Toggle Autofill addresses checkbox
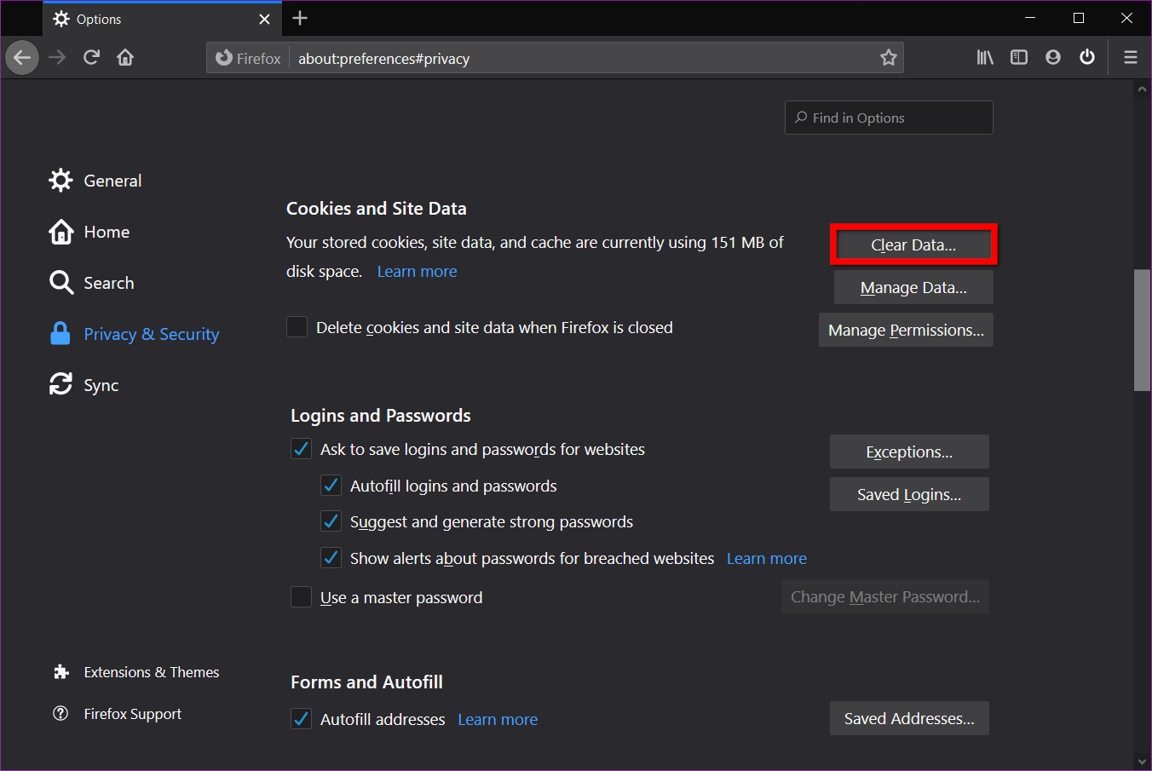The height and width of the screenshot is (771, 1152). tap(302, 719)
